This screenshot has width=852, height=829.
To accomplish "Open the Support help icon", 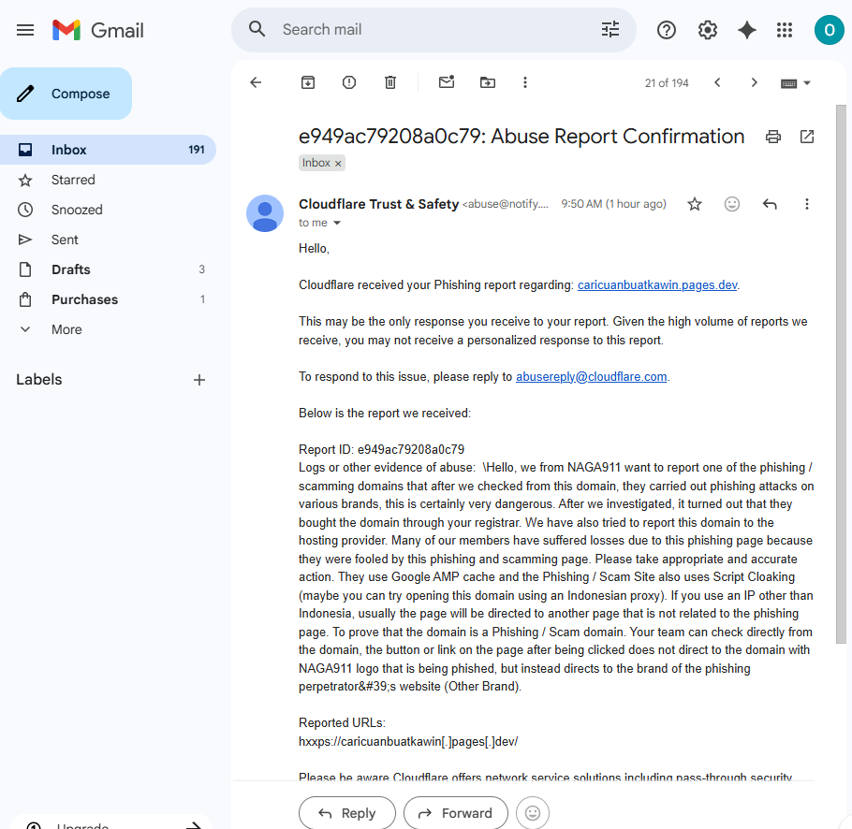I will click(667, 30).
